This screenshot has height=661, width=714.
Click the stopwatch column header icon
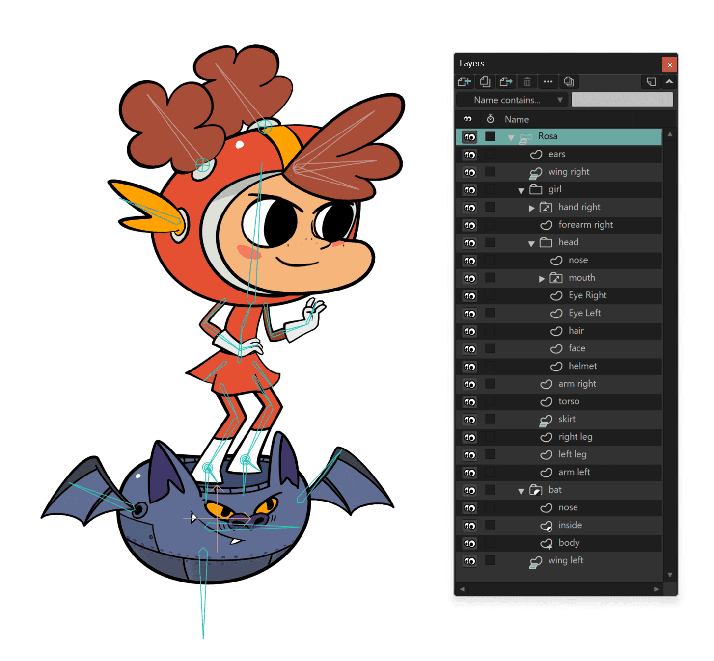tap(490, 119)
